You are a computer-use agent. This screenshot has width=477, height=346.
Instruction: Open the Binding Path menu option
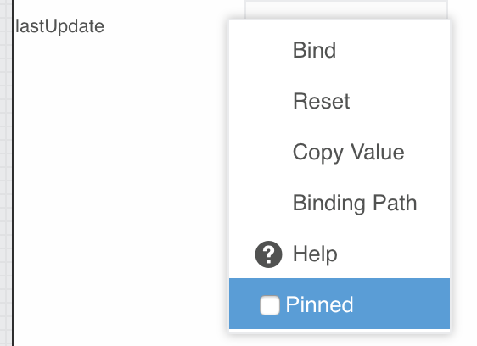click(355, 203)
